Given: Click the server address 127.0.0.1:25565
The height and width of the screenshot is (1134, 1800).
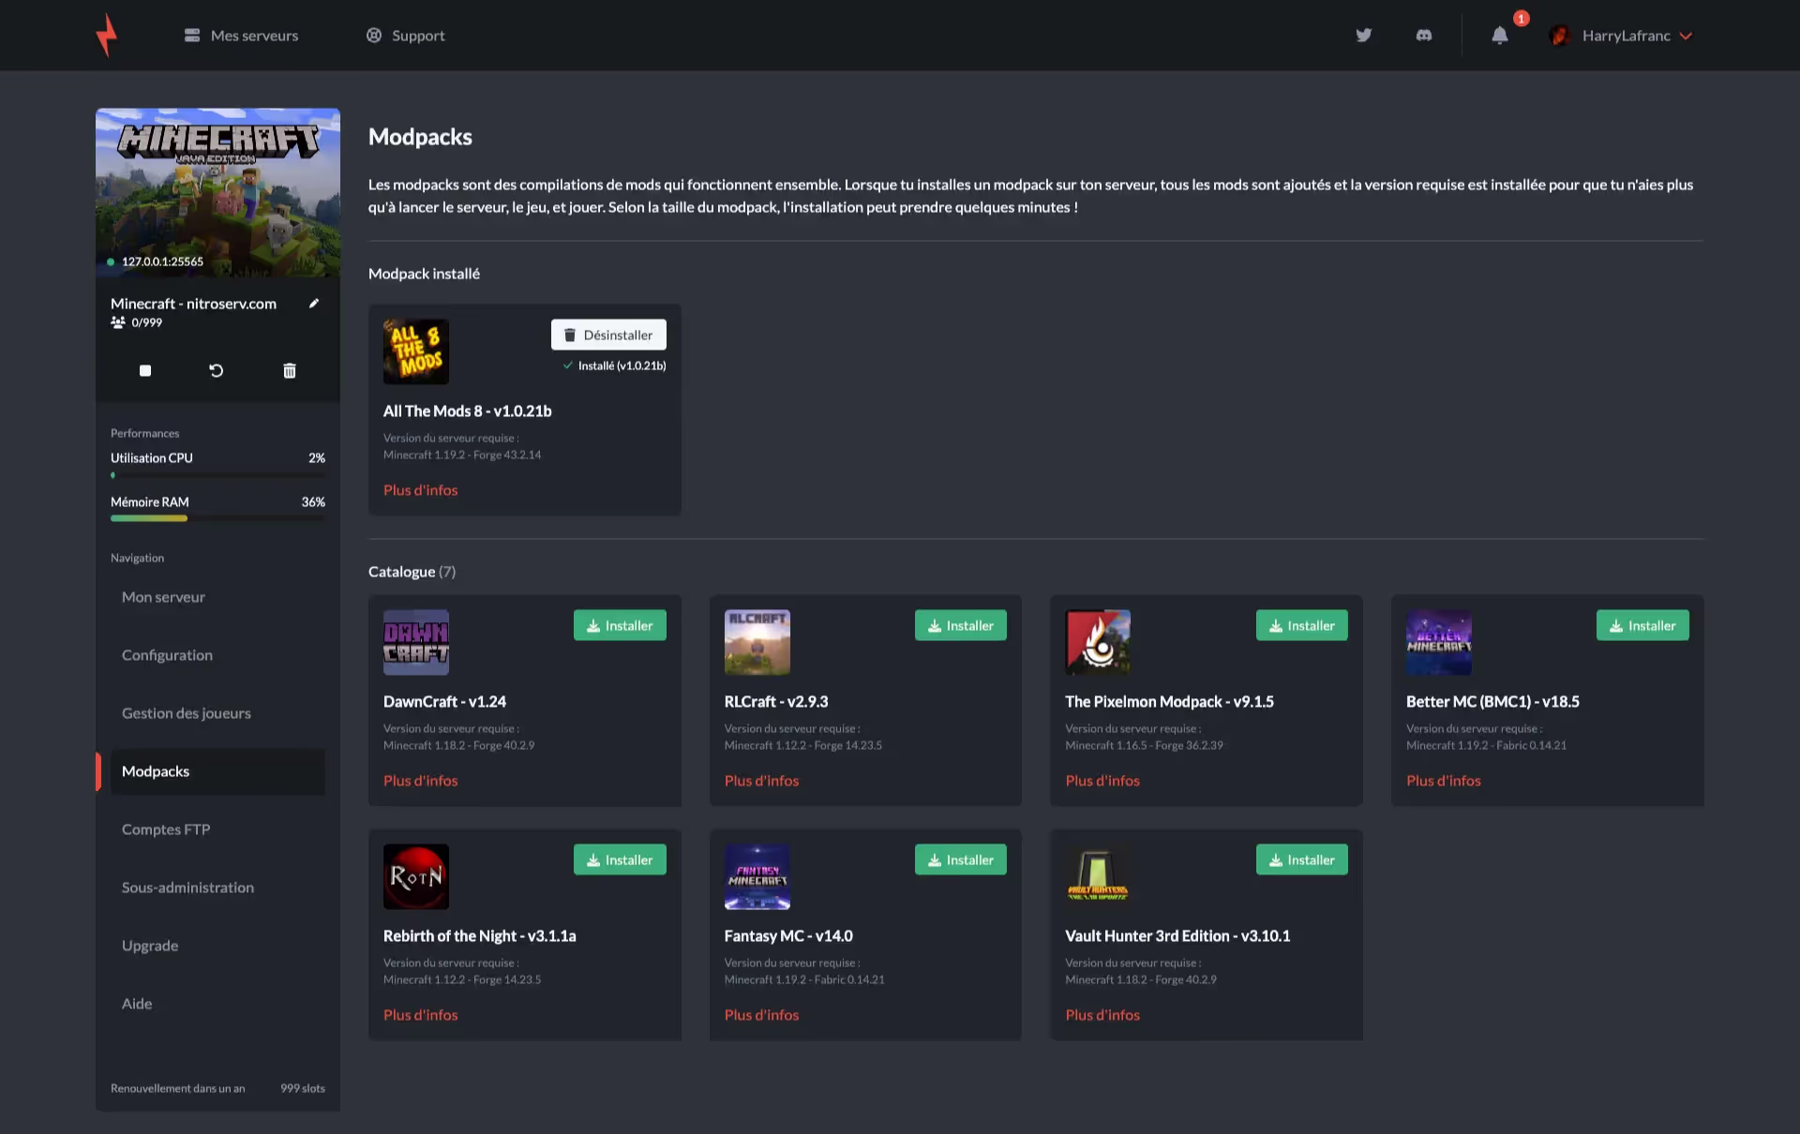Looking at the screenshot, I should (x=162, y=261).
